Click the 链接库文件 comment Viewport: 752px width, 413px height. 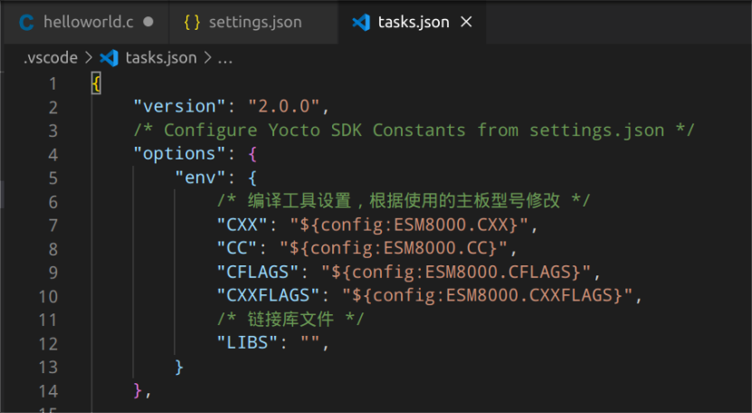pos(290,319)
